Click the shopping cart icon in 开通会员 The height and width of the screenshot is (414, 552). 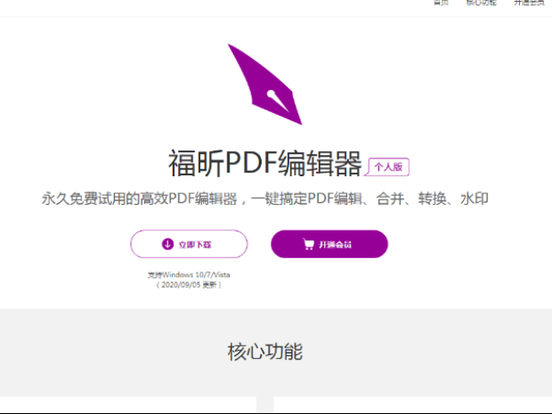pyautogui.click(x=308, y=244)
